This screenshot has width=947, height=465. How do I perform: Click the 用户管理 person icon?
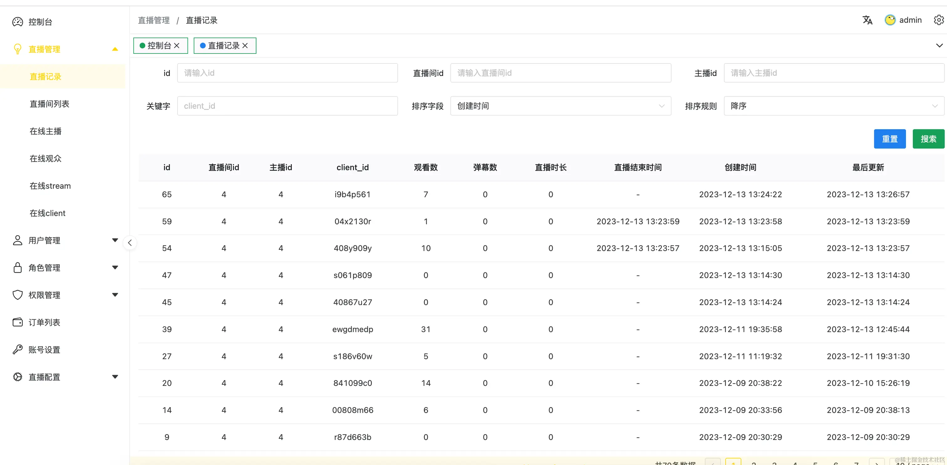click(x=17, y=240)
